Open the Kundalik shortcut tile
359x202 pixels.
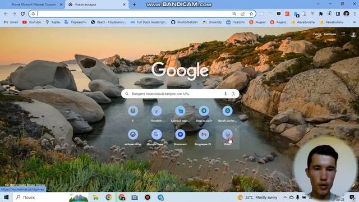click(157, 113)
